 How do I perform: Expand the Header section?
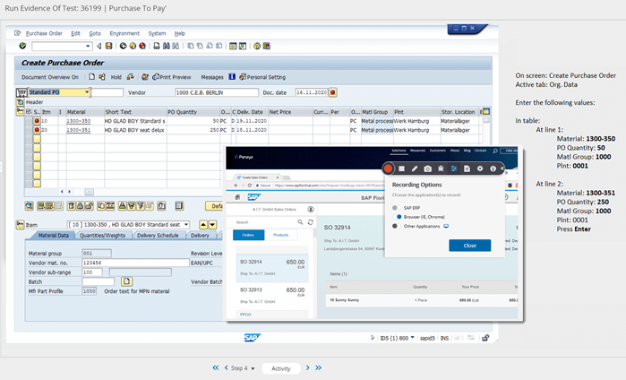(20, 102)
